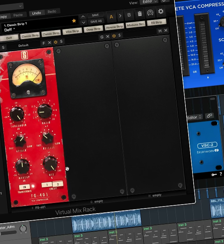This screenshot has height=244, width=224.
Task: Click the S solo button left of Default
Action: (x=3, y=48)
